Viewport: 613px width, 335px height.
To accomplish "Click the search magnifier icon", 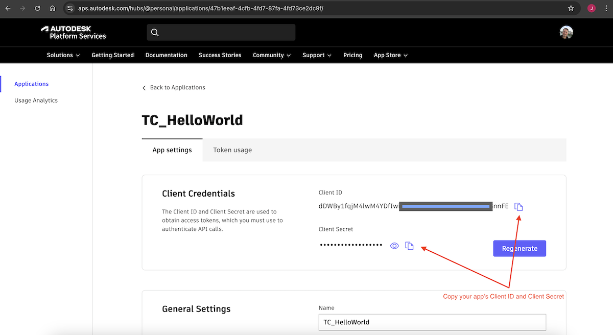I will click(x=155, y=33).
